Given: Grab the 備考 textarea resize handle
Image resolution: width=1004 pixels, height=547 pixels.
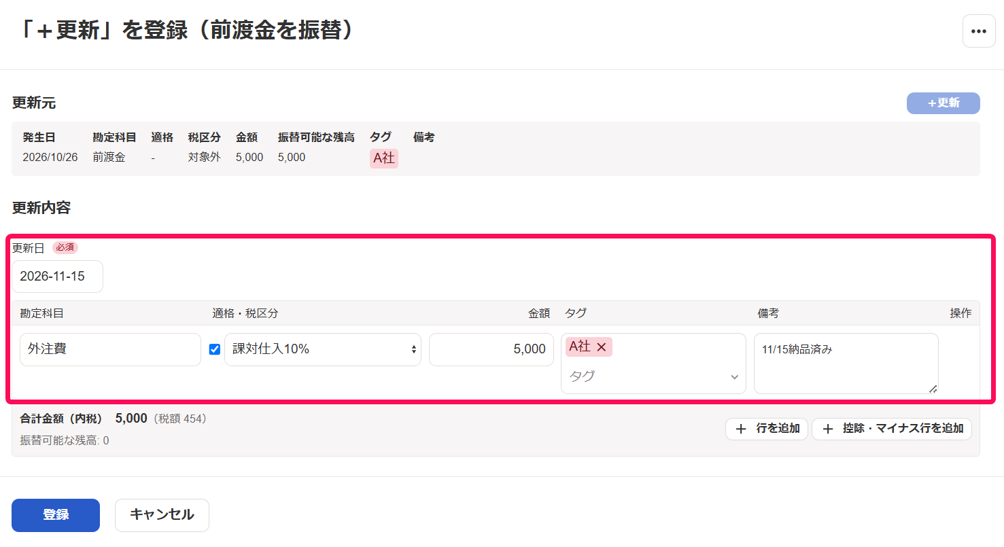Looking at the screenshot, I should click(x=933, y=389).
